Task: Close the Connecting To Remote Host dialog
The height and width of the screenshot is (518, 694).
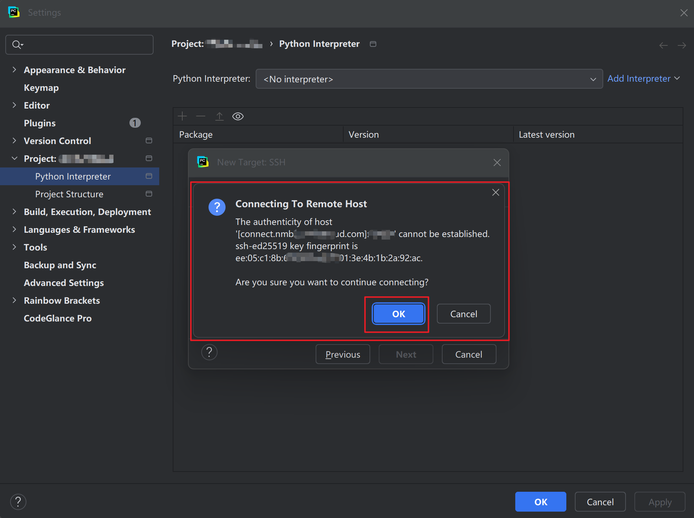Action: pyautogui.click(x=495, y=192)
